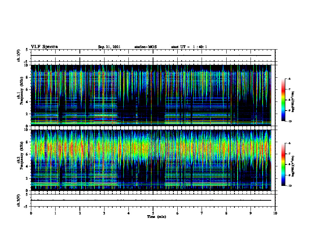Click the ch.2 spectrogram color scale bar

pos(283,164)
